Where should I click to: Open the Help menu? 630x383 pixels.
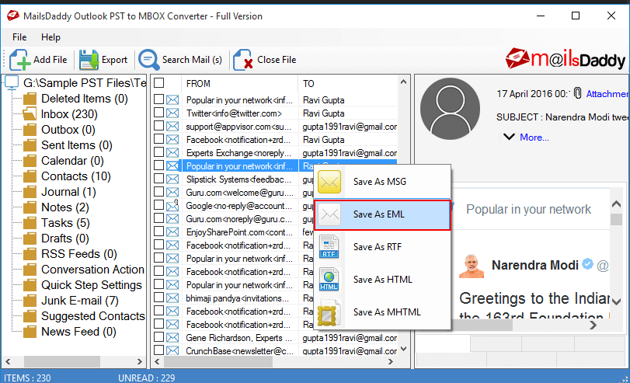pos(50,37)
